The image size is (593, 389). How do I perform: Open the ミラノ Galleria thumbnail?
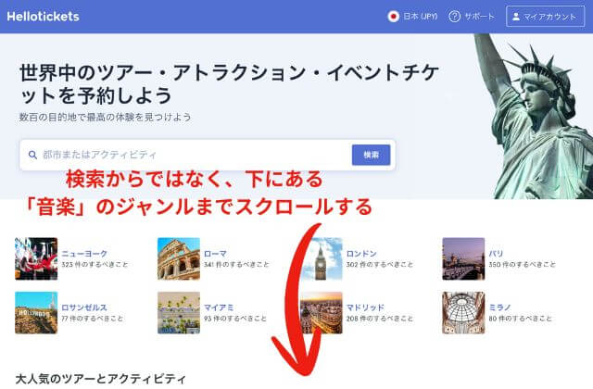coord(463,313)
